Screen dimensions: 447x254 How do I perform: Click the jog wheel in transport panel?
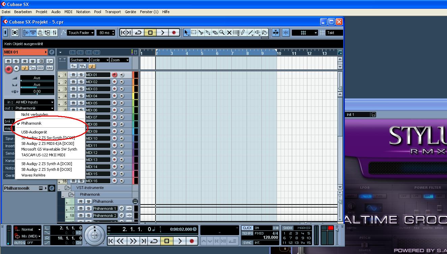click(95, 235)
